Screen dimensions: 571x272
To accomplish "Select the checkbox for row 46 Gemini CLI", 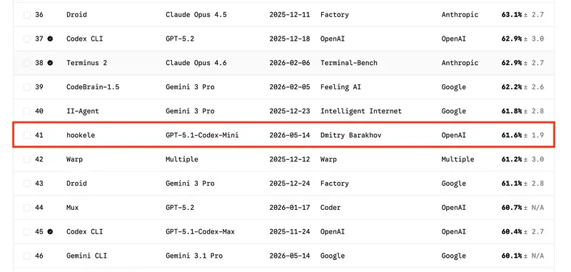I will pyautogui.click(x=27, y=256).
